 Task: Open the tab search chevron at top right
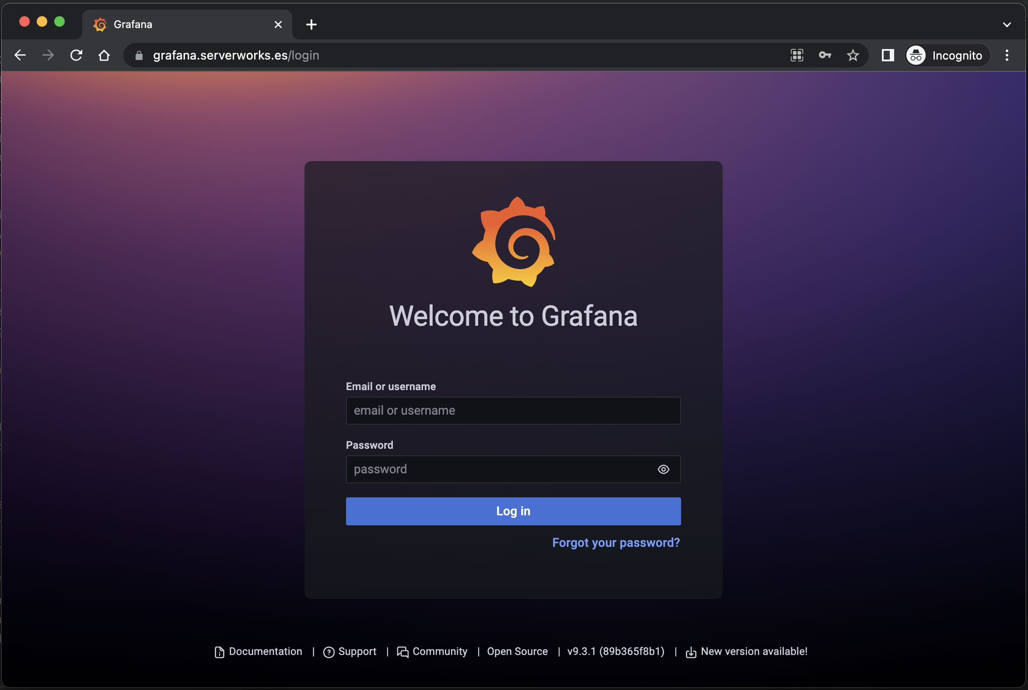click(x=1007, y=24)
